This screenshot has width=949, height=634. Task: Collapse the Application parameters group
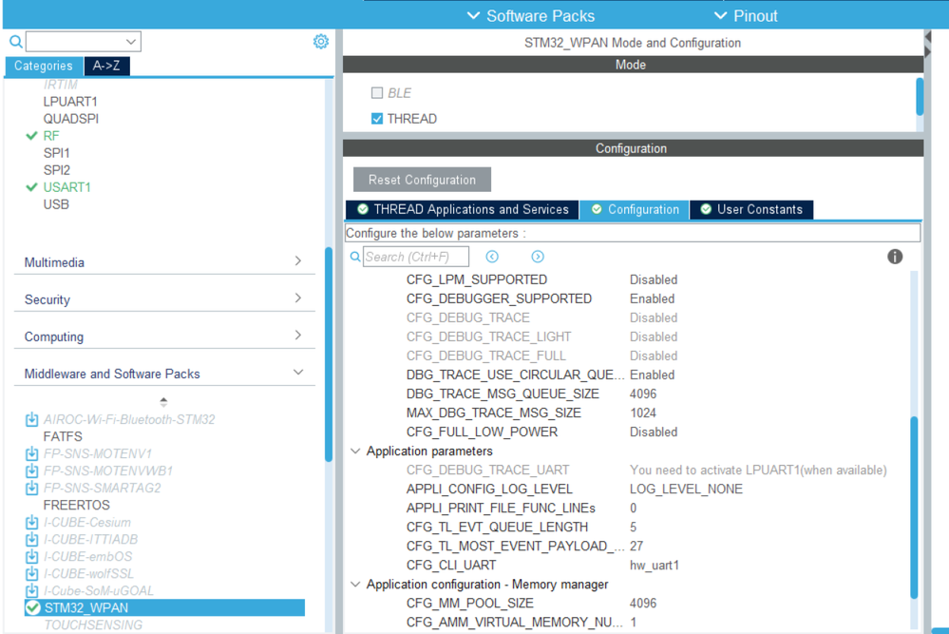coord(355,451)
